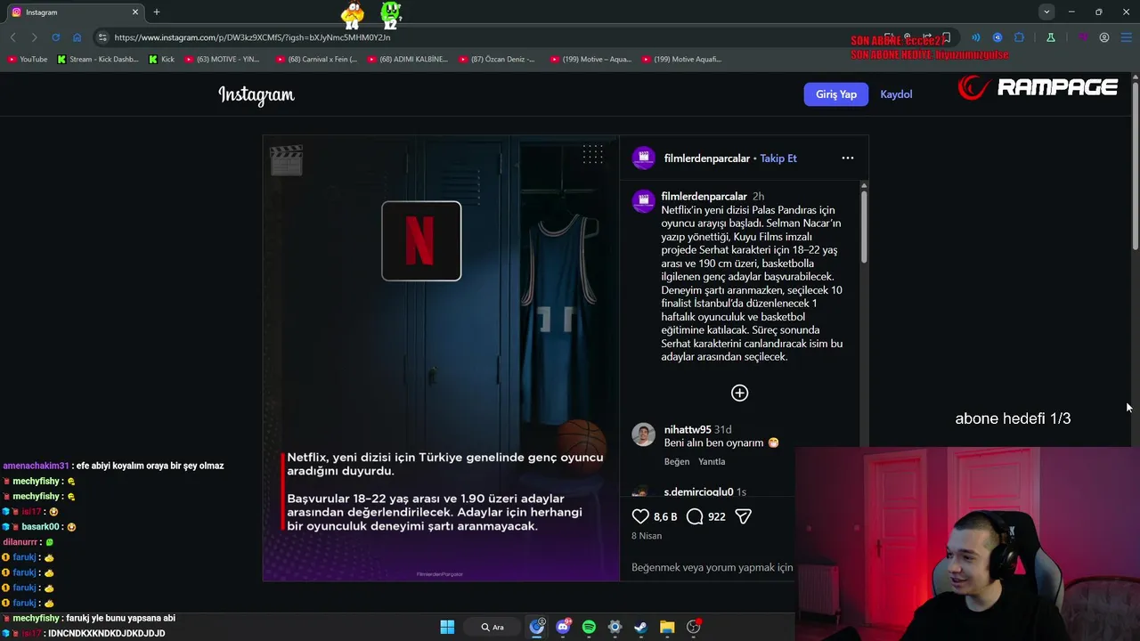Click the Instagram logo
The width and height of the screenshot is (1140, 641).
point(256,94)
